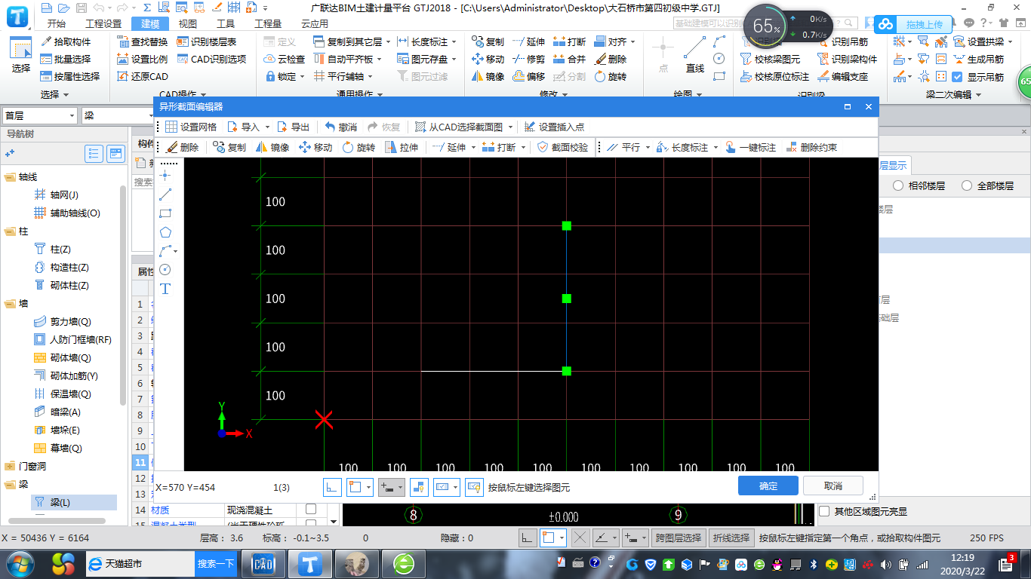1031x579 pixels.
Task: Open 从CAD选择截面图 dropdown arrow
Action: click(x=511, y=127)
